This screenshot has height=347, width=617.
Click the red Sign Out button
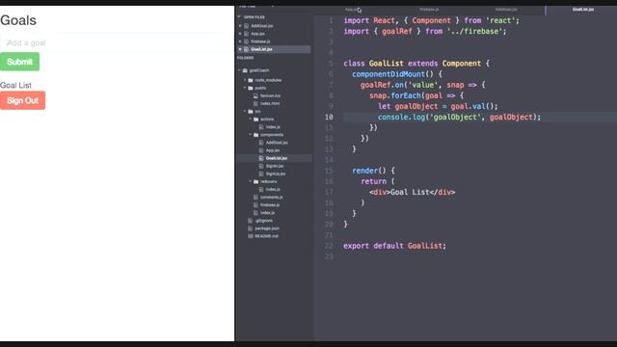(x=22, y=100)
